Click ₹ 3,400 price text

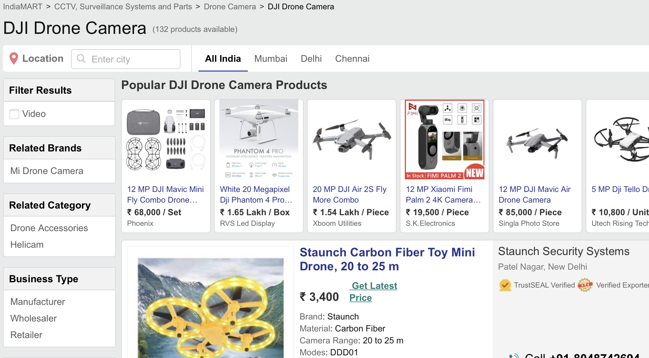319,297
